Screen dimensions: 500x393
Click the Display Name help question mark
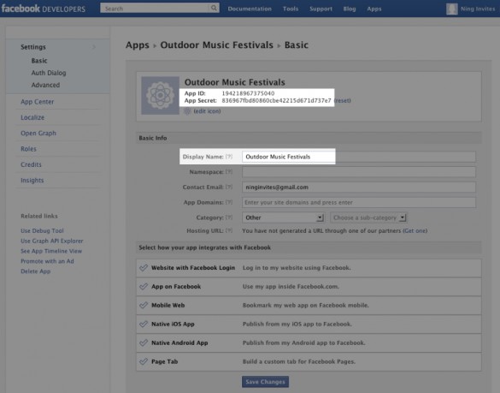229,157
